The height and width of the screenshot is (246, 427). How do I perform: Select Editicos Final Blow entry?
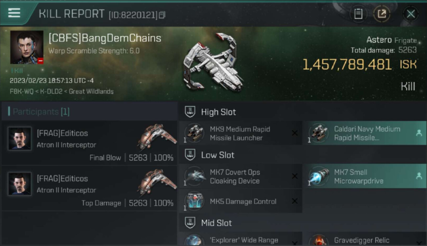(x=89, y=143)
